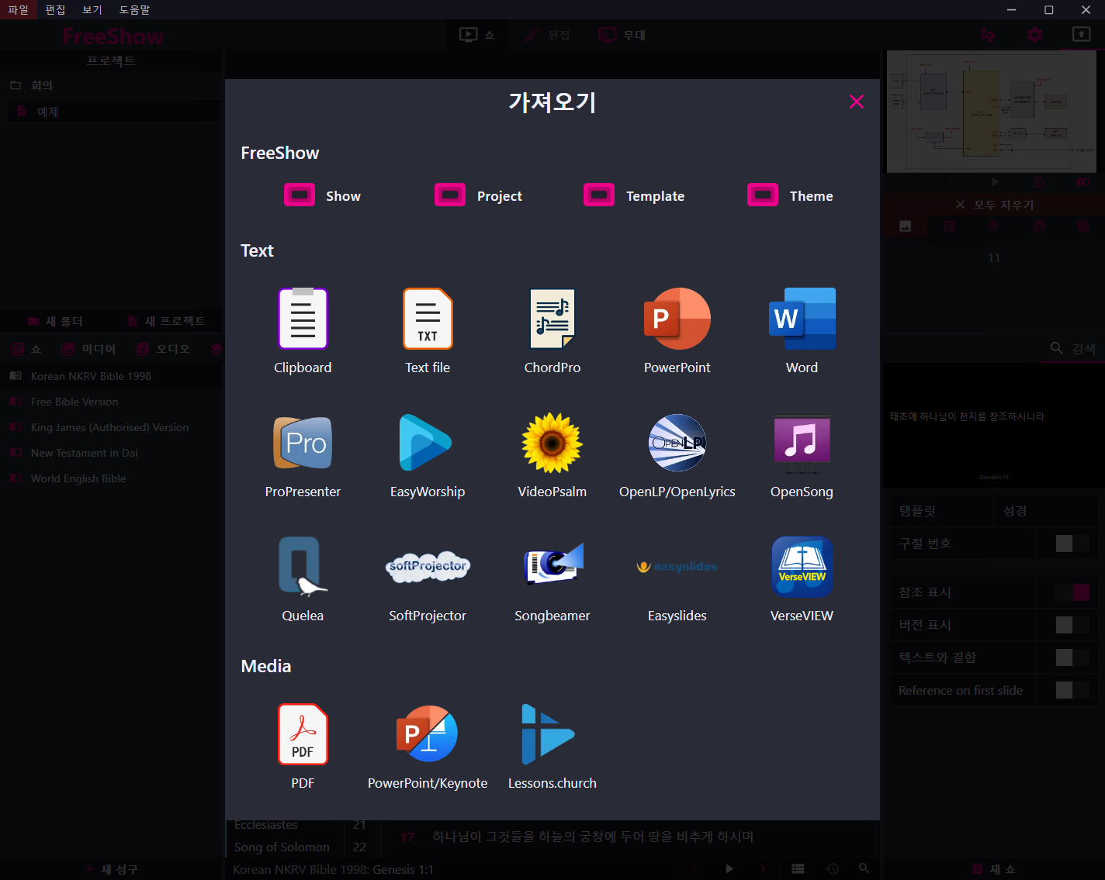Select OpenLP/OpenLyrics import
Viewport: 1105px width, 880px height.
[x=677, y=455]
